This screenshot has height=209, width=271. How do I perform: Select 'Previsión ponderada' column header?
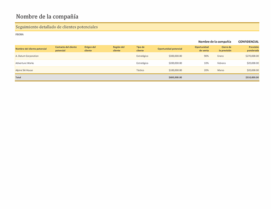click(x=253, y=49)
